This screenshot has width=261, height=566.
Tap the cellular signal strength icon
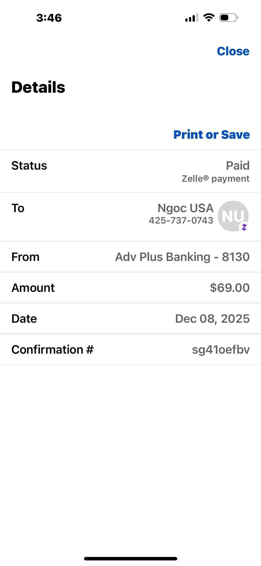click(x=191, y=18)
